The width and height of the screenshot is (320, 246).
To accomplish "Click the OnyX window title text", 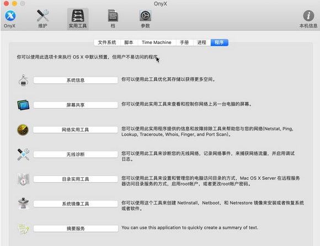I will click(x=161, y=4).
